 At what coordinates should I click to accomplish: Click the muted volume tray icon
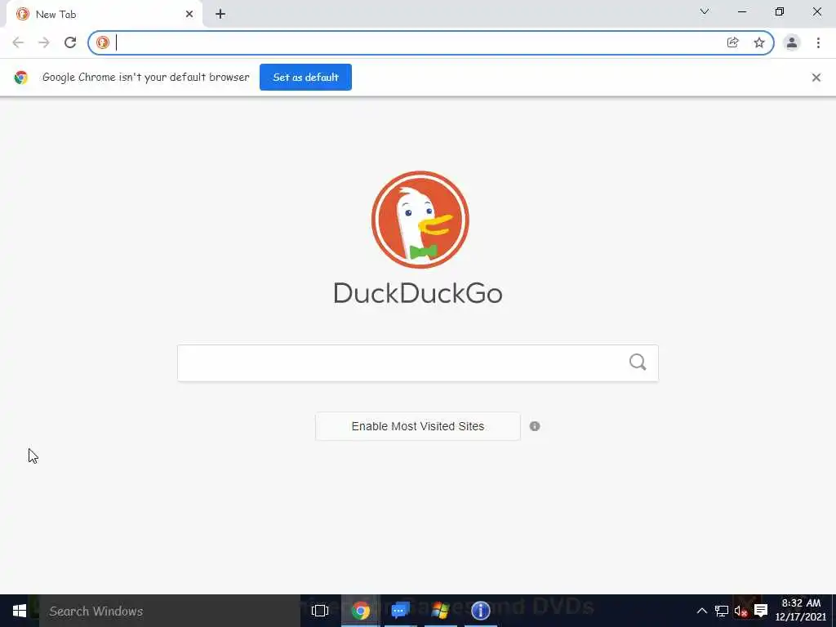pos(740,611)
